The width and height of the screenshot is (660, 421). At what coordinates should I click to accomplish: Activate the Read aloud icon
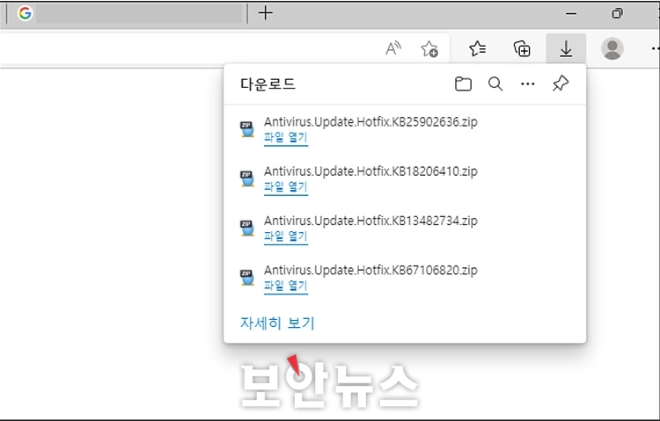(393, 49)
